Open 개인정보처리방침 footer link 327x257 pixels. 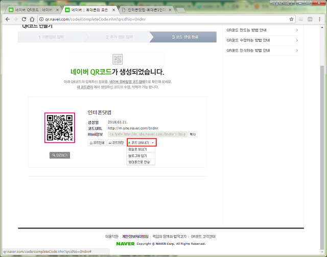(135, 237)
